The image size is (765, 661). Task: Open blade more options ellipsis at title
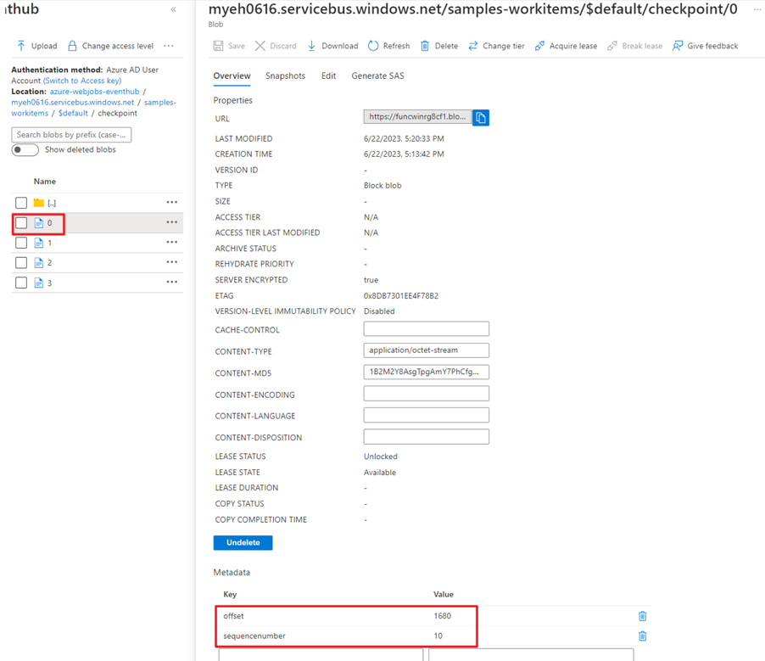pyautogui.click(x=757, y=9)
